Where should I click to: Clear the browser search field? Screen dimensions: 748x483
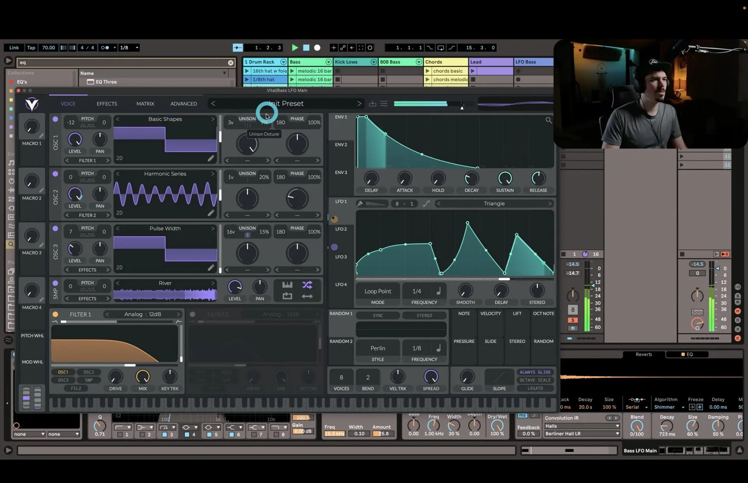tap(231, 63)
